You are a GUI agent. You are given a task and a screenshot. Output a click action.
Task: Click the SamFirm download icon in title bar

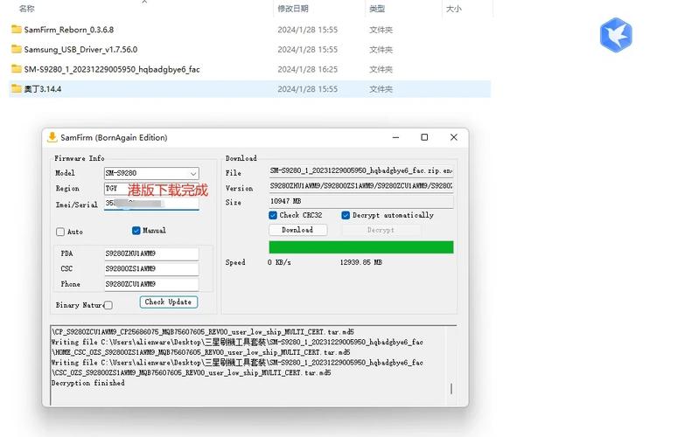point(52,137)
